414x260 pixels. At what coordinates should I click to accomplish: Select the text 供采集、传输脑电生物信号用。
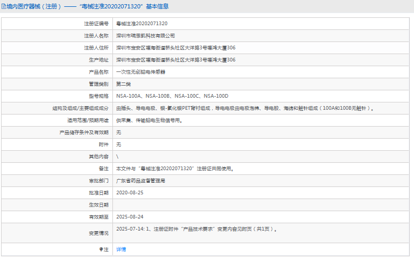[149, 120]
